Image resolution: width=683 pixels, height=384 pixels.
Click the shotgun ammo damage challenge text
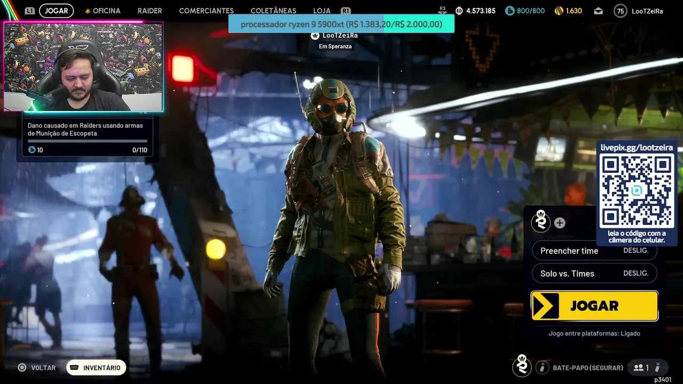(85, 130)
